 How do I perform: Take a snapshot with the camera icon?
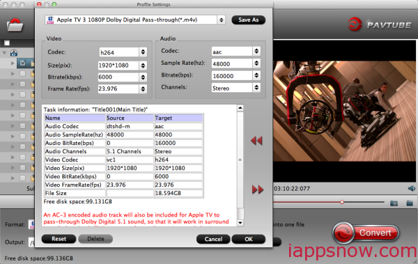click(394, 203)
